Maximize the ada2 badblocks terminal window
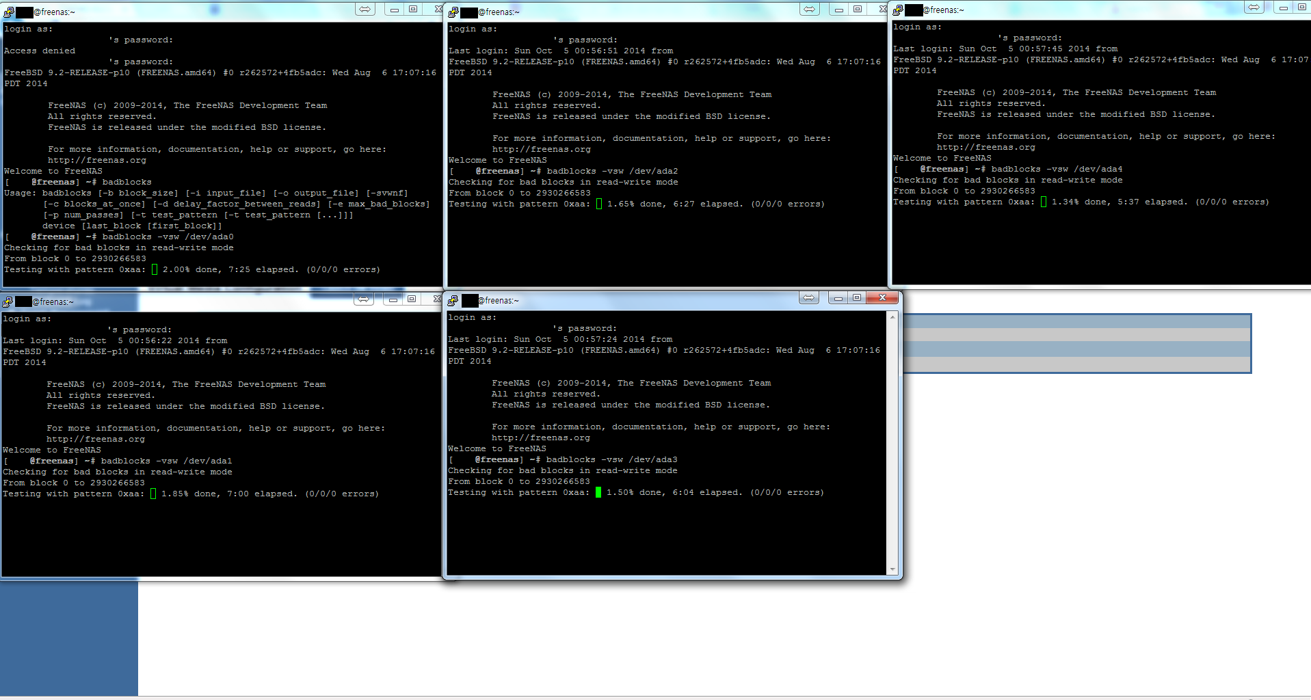This screenshot has width=1311, height=700. (x=858, y=10)
